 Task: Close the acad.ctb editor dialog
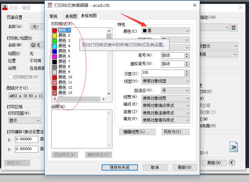coord(195,5)
